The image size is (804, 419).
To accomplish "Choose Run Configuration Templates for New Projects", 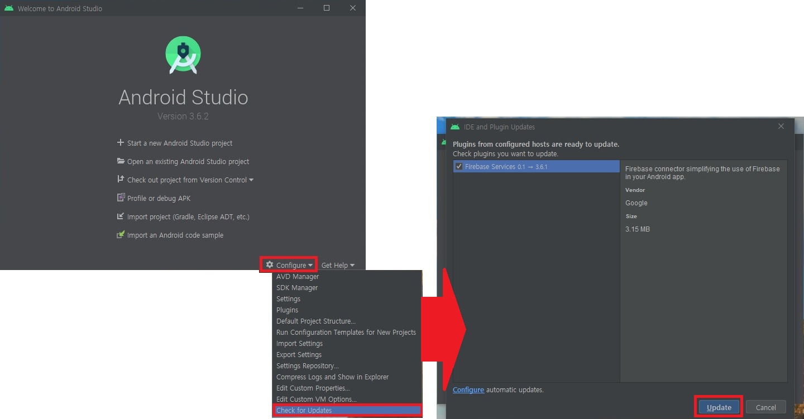I will pos(347,333).
